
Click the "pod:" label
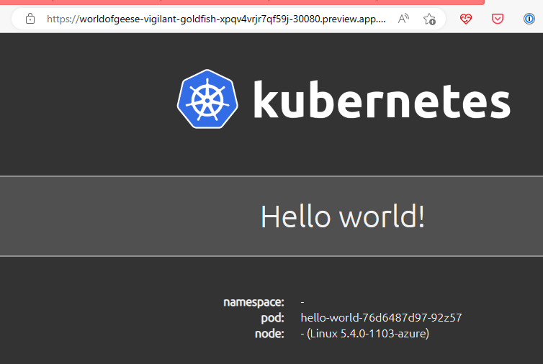click(272, 318)
